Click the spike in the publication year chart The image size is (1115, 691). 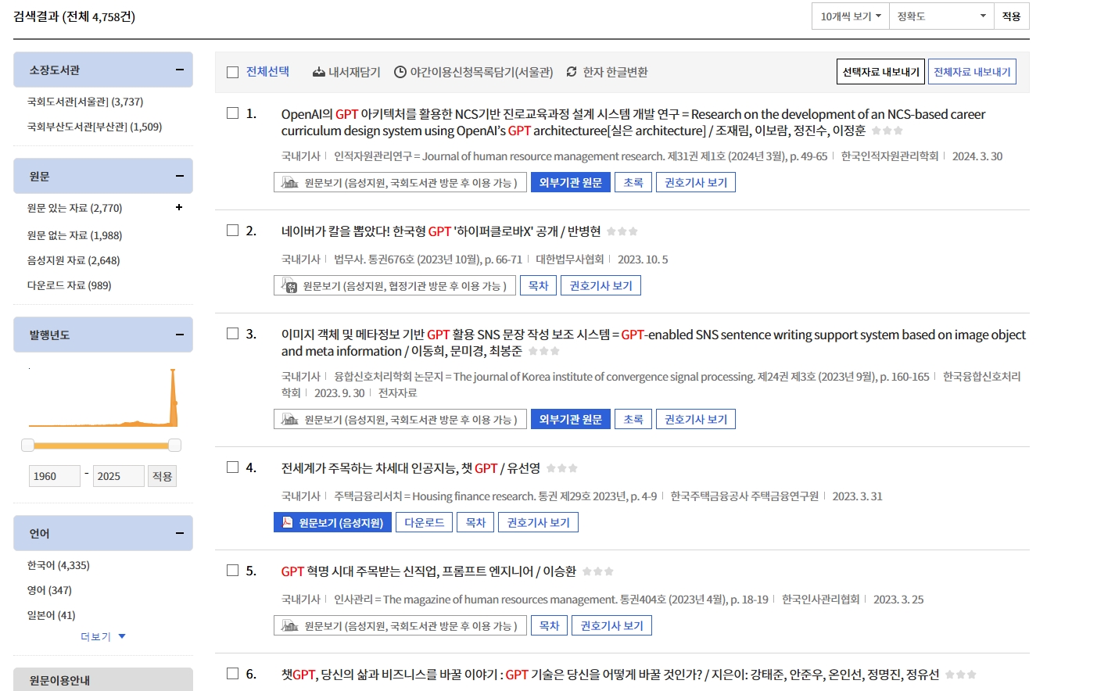[173, 396]
